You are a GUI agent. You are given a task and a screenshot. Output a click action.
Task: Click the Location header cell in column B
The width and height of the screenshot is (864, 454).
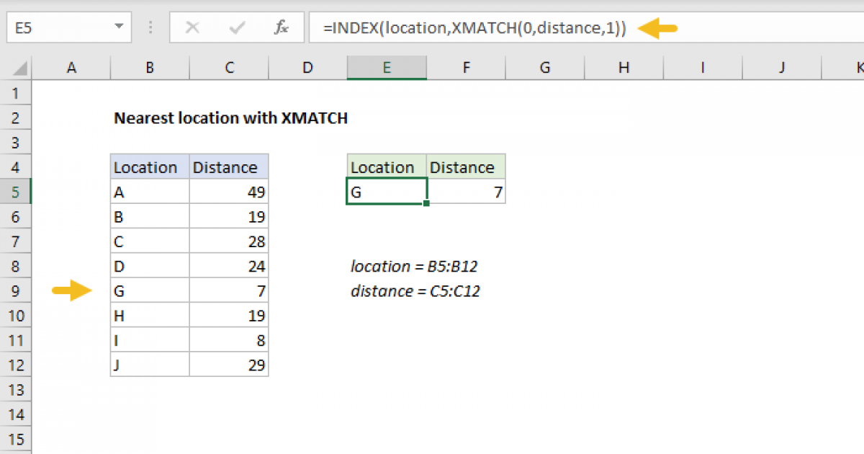click(x=149, y=166)
